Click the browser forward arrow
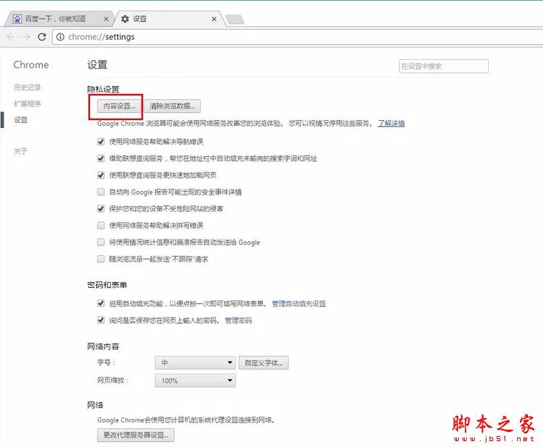The height and width of the screenshot is (447, 543). click(26, 37)
